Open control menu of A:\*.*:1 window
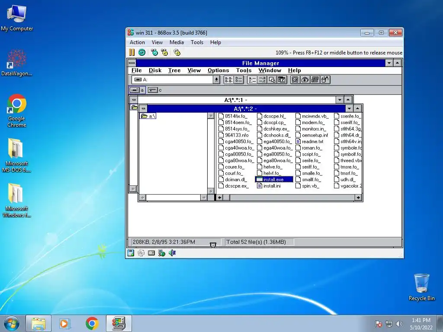Viewport: 443px width, 332px height. tap(134, 100)
